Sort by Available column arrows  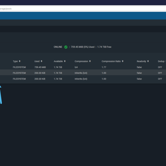65,61
